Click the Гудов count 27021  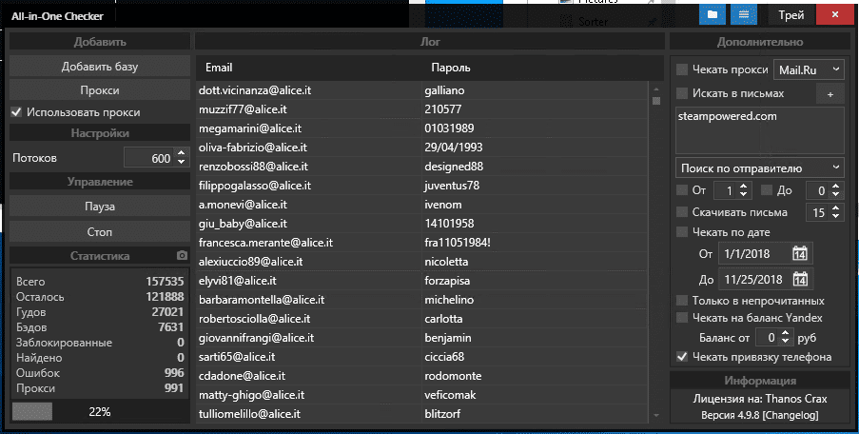(x=167, y=312)
